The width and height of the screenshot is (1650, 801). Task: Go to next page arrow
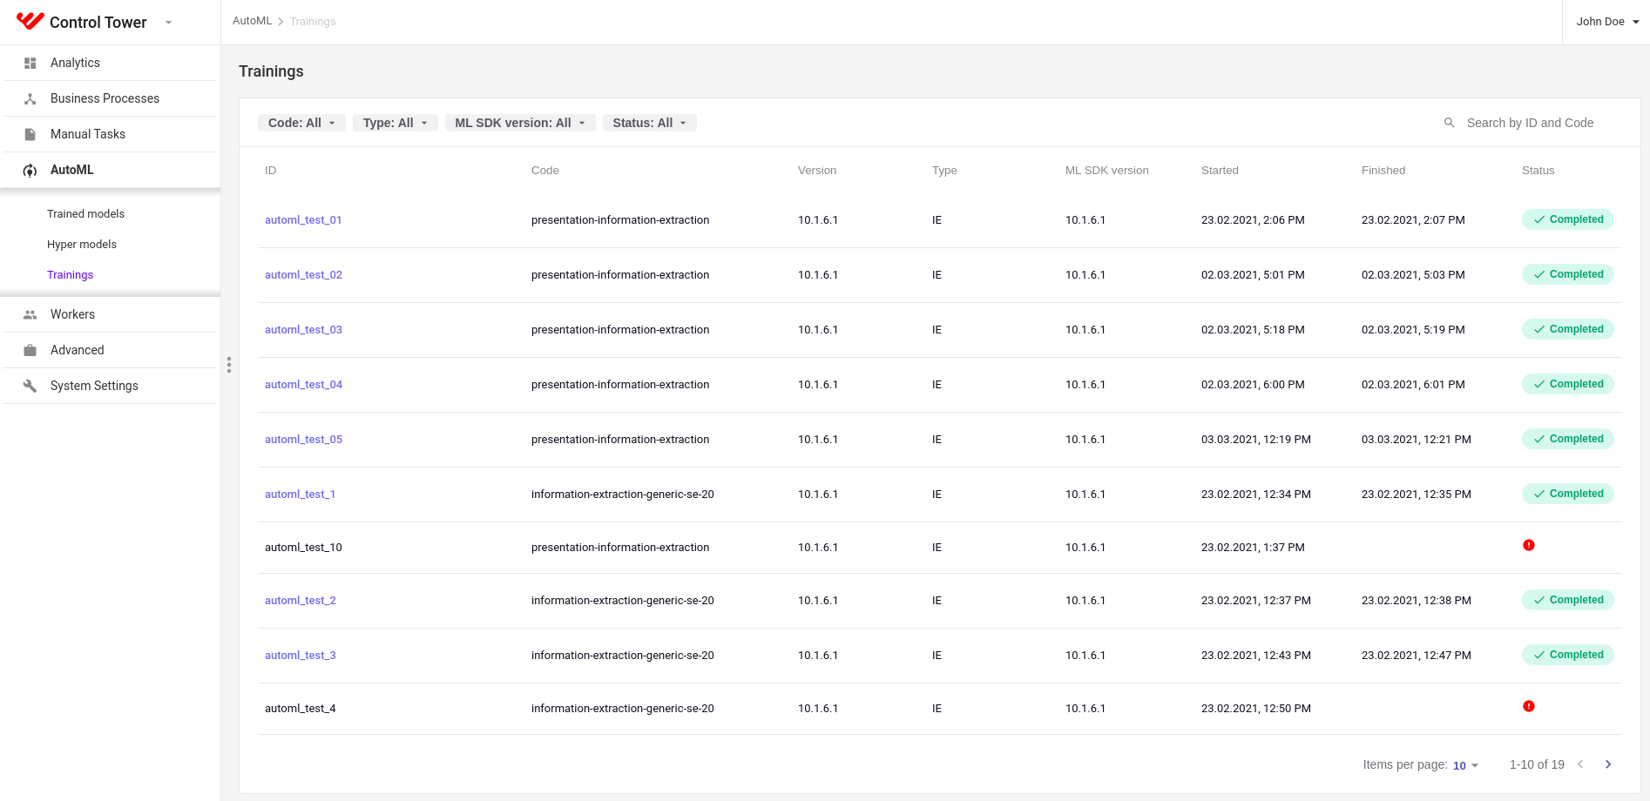pyautogui.click(x=1608, y=764)
